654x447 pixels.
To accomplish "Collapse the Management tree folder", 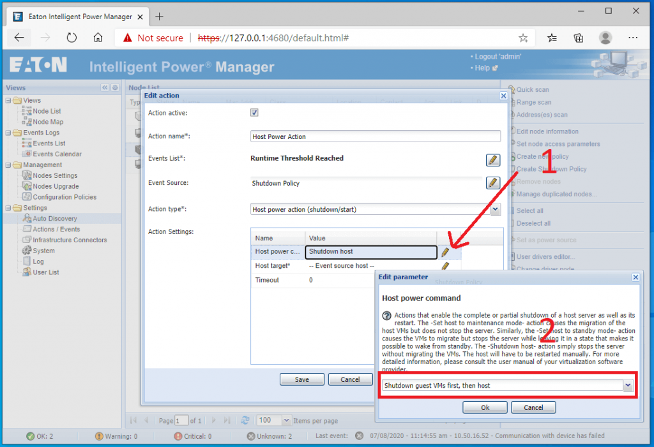I will 8,165.
